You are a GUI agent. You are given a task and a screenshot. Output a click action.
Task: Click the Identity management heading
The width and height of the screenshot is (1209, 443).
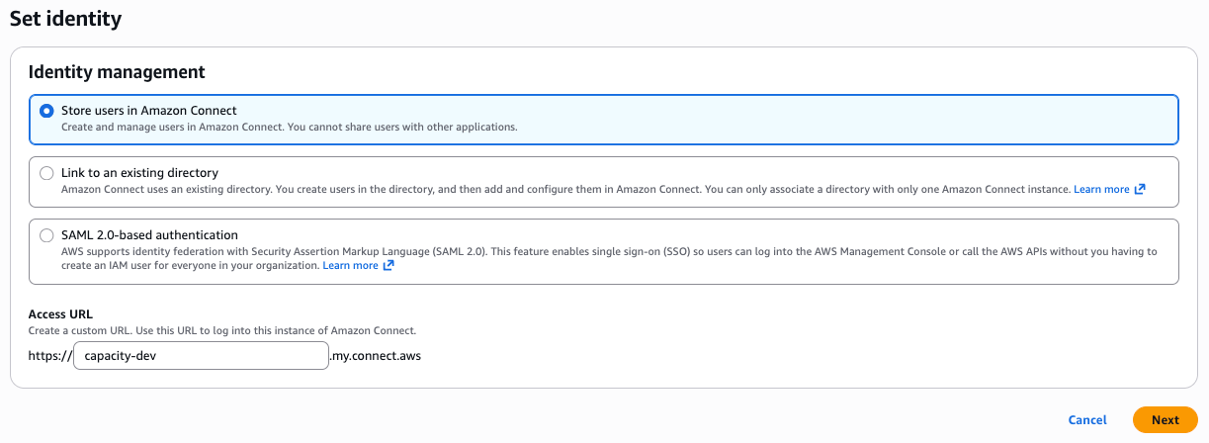(x=117, y=72)
